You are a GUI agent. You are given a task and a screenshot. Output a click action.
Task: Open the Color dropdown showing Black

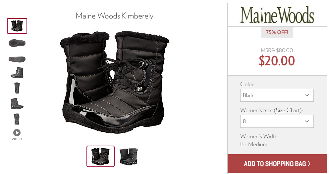pos(277,95)
